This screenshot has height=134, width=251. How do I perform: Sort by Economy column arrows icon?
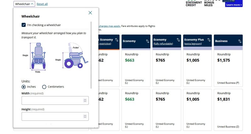(x=147, y=41)
